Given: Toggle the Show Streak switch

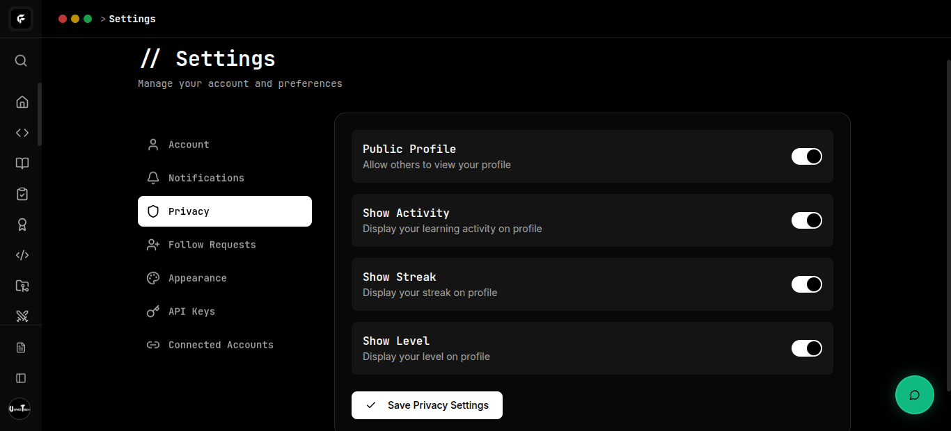Looking at the screenshot, I should click(x=806, y=284).
